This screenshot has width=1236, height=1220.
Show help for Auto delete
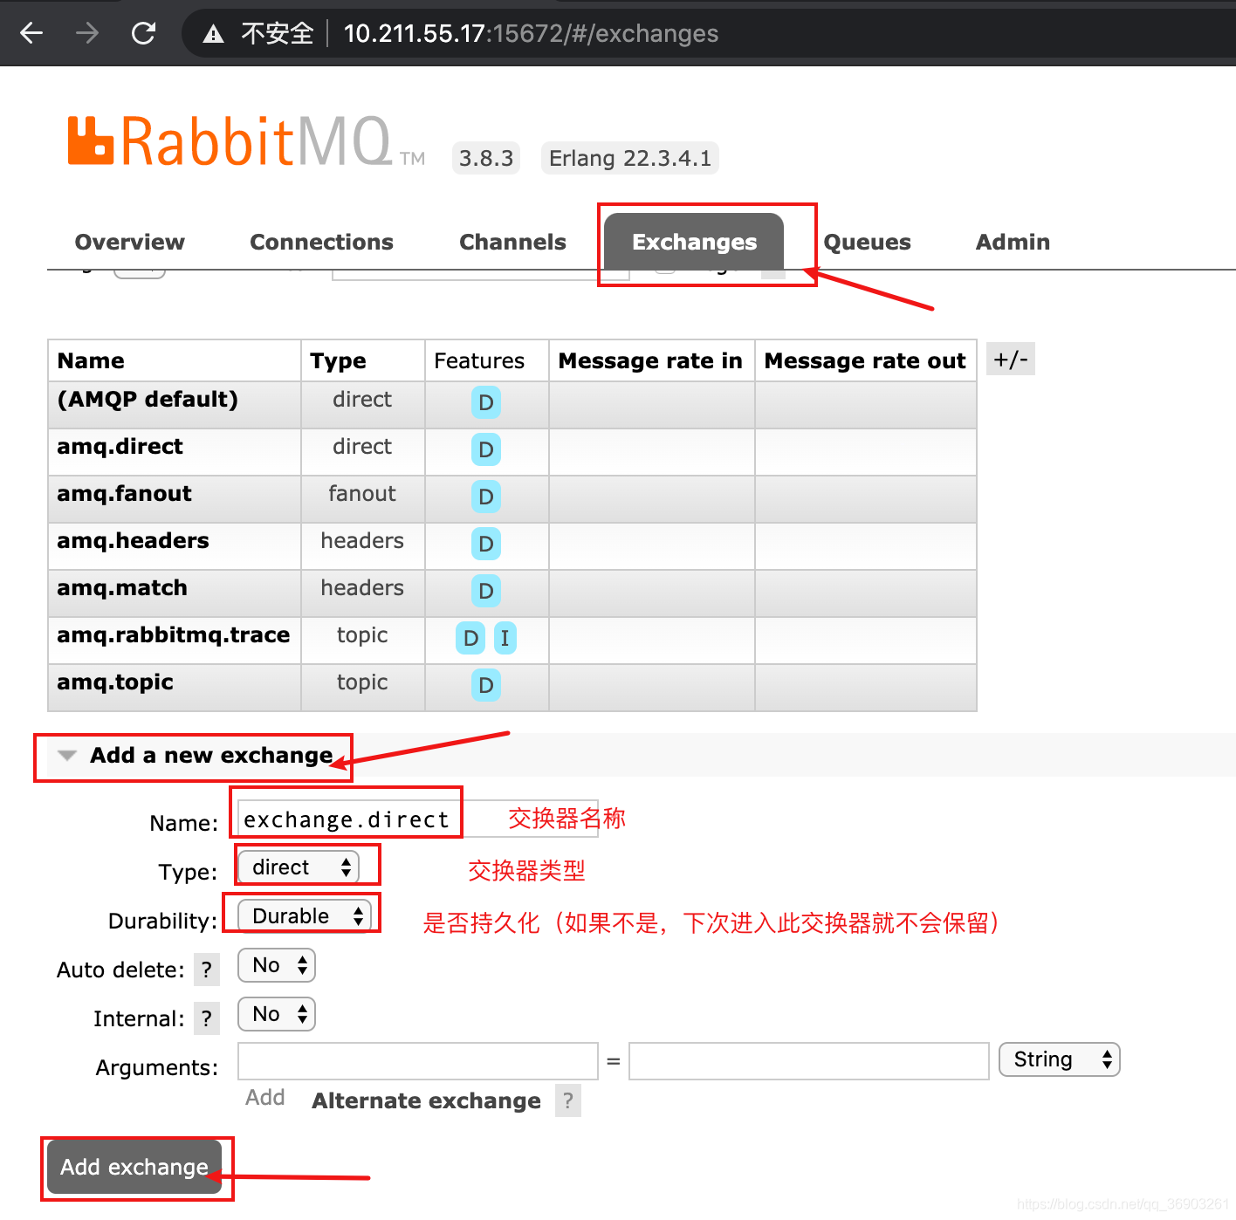207,970
